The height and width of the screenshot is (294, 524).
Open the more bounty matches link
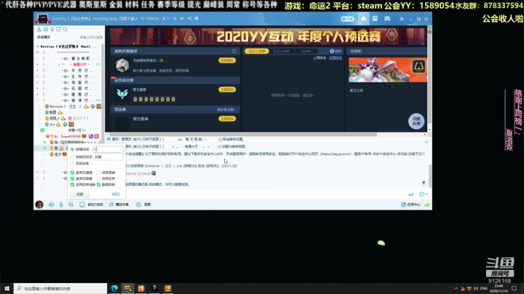[226, 110]
